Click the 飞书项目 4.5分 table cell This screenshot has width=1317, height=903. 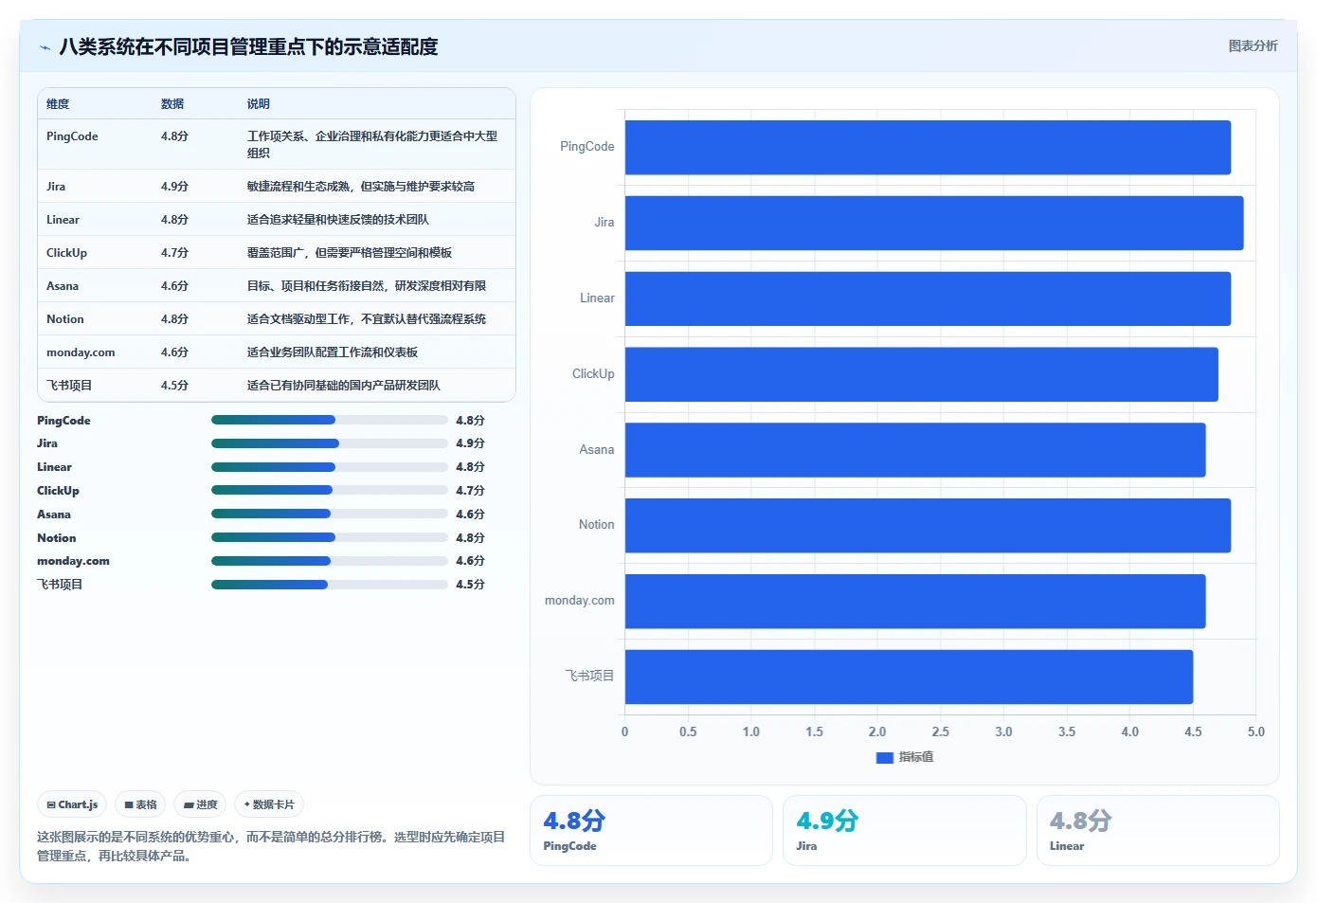tap(174, 386)
